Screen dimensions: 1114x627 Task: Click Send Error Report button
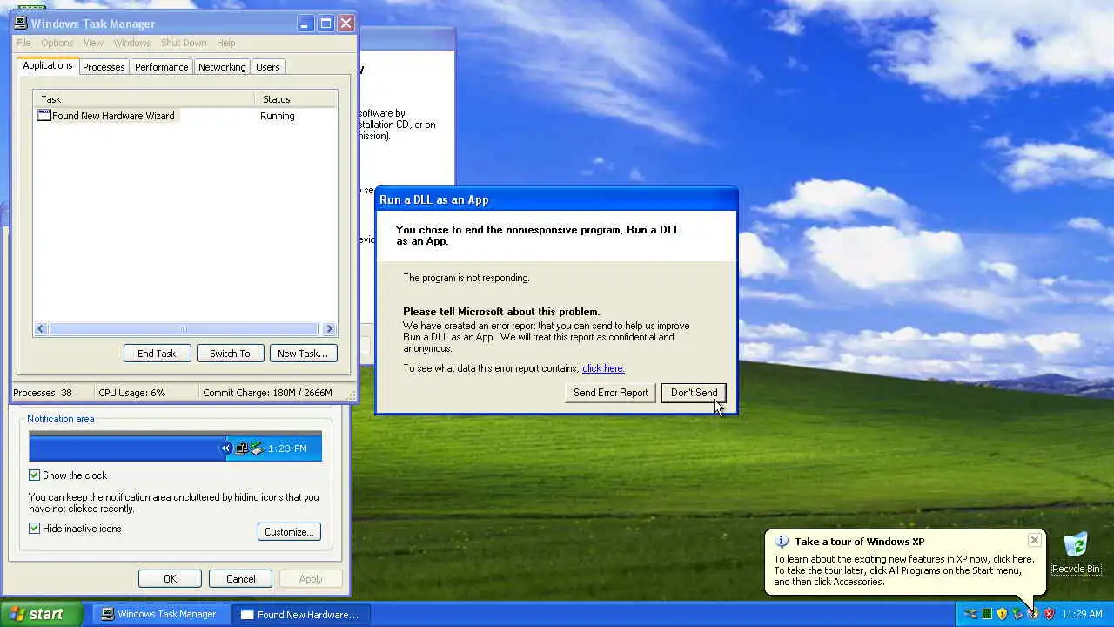610,393
